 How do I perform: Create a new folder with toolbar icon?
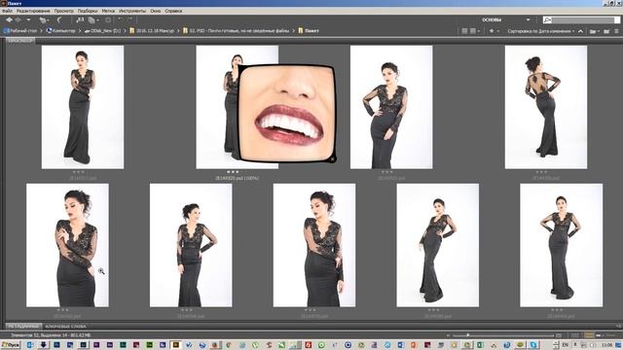[x=606, y=31]
